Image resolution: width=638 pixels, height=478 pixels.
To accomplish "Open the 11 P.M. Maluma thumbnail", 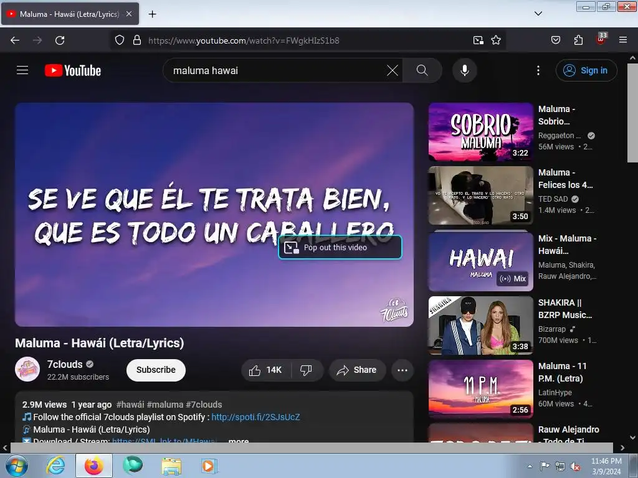I will point(480,388).
